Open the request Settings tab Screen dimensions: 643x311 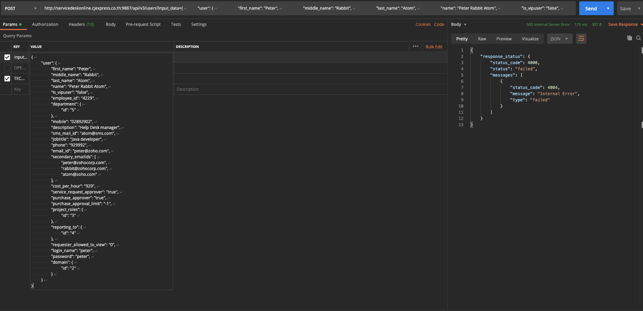(199, 24)
